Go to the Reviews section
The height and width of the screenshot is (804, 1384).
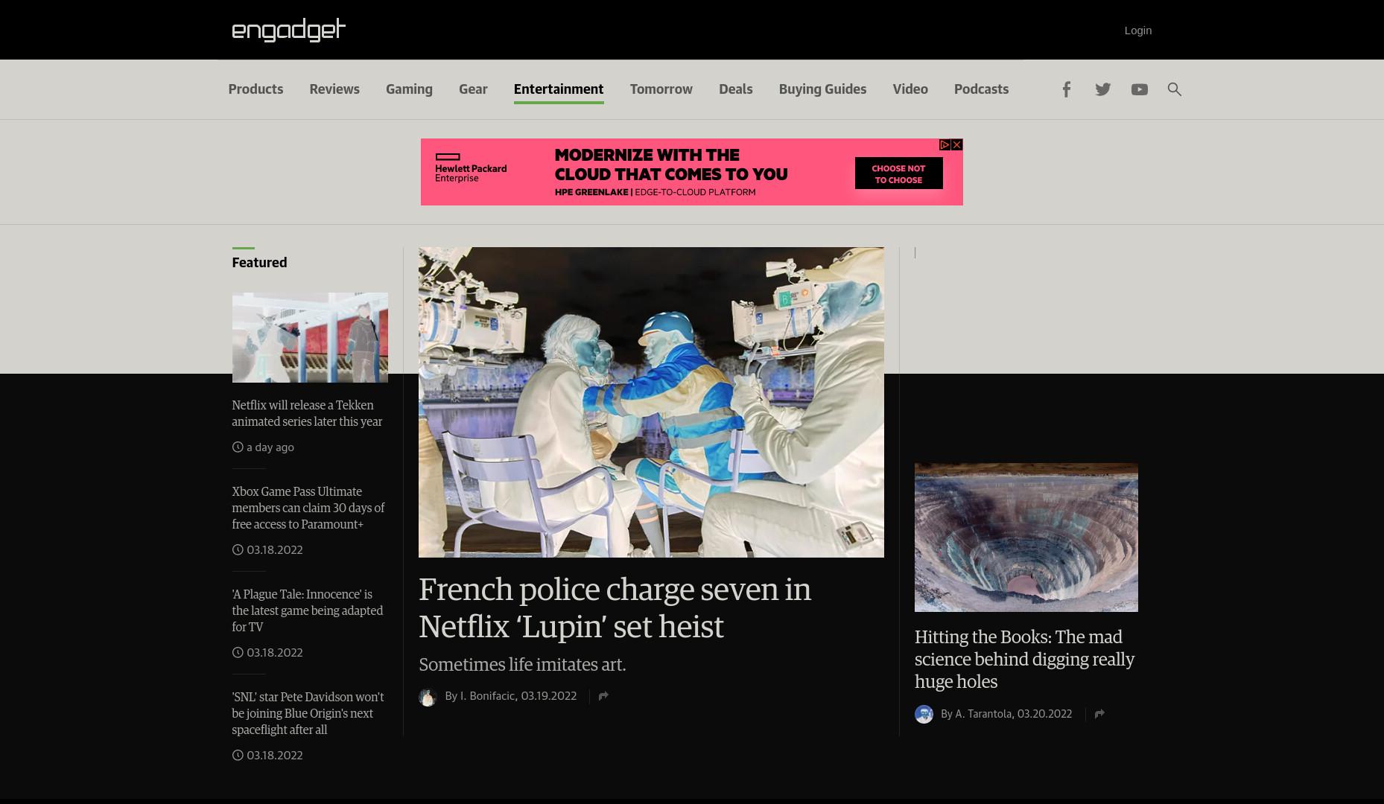334,89
